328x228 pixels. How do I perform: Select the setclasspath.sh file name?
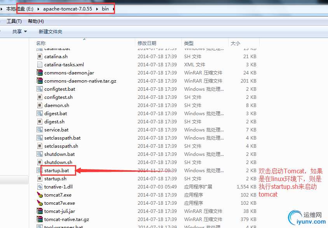[61, 146]
